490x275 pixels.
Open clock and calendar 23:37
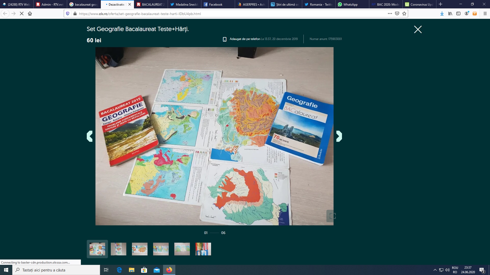(x=468, y=270)
